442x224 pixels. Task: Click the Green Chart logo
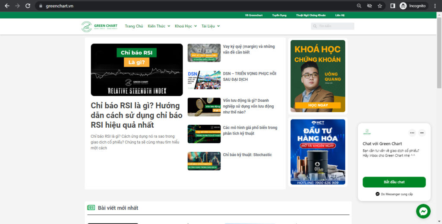100,26
